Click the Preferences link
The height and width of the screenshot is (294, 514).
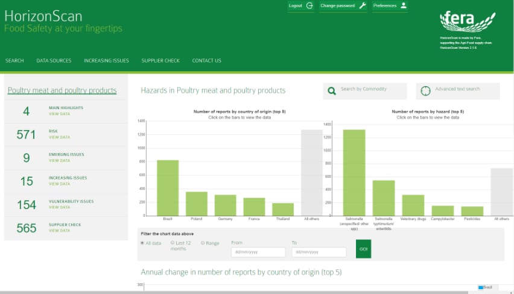(x=385, y=5)
